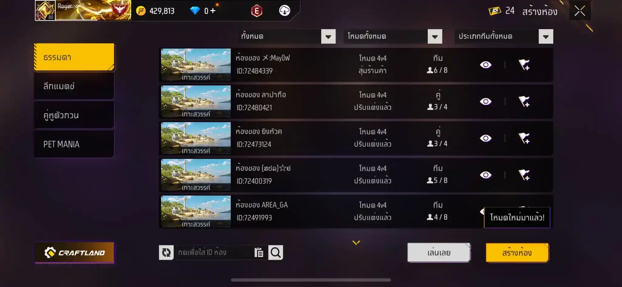Image resolution: width=622 pixels, height=287 pixels.
Task: Click the magnifier search icon
Action: [x=275, y=252]
